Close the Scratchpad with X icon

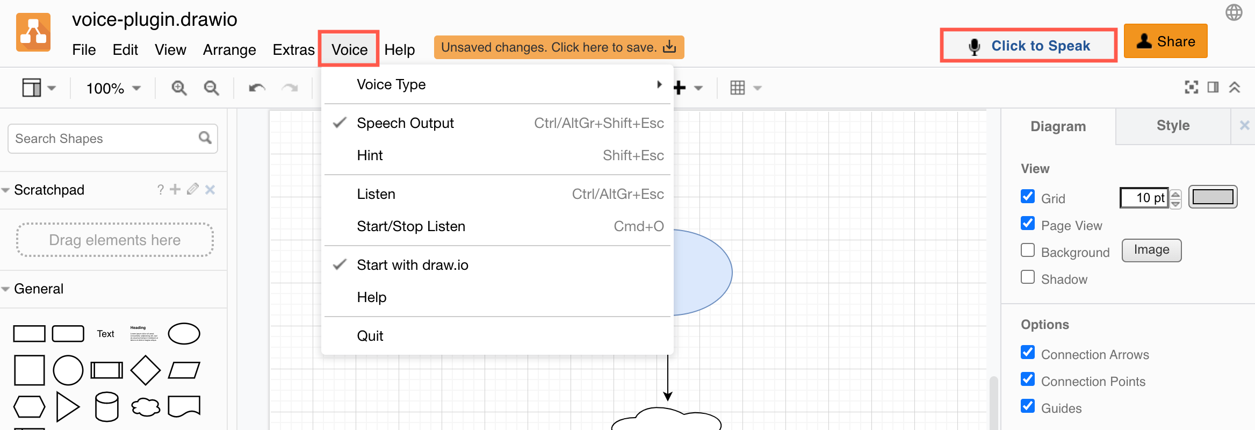tap(210, 190)
